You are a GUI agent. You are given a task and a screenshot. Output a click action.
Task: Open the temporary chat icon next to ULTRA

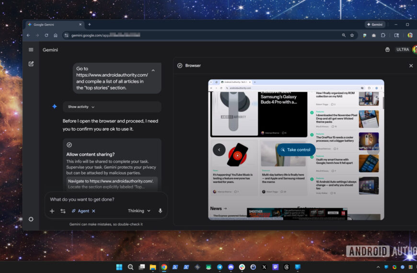(x=387, y=50)
